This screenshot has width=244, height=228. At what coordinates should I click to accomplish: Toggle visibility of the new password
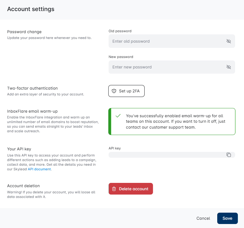click(229, 67)
